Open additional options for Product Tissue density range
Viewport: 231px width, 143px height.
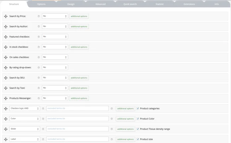coord(125,129)
